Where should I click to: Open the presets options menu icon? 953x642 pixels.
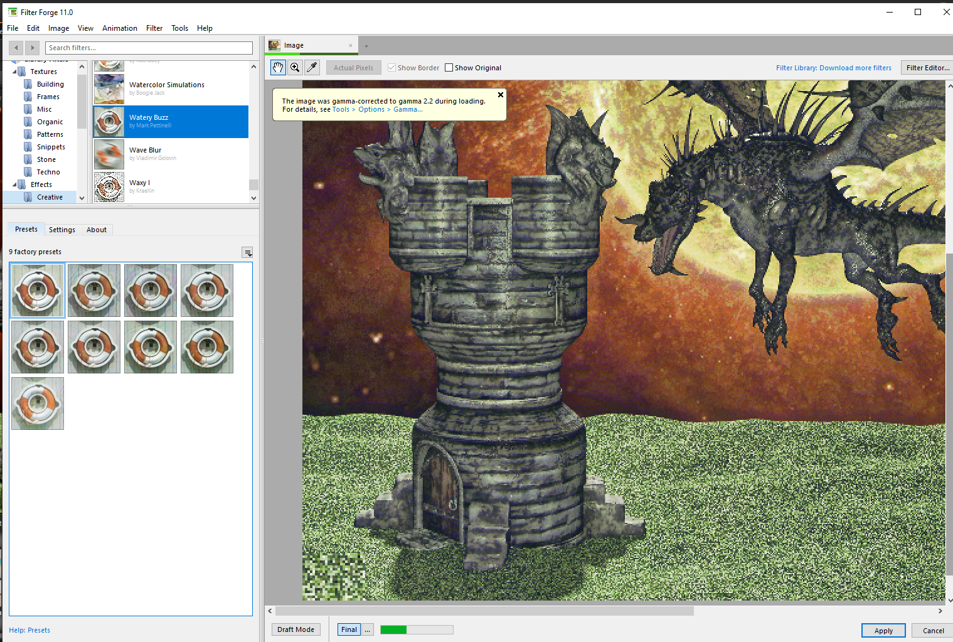[248, 252]
